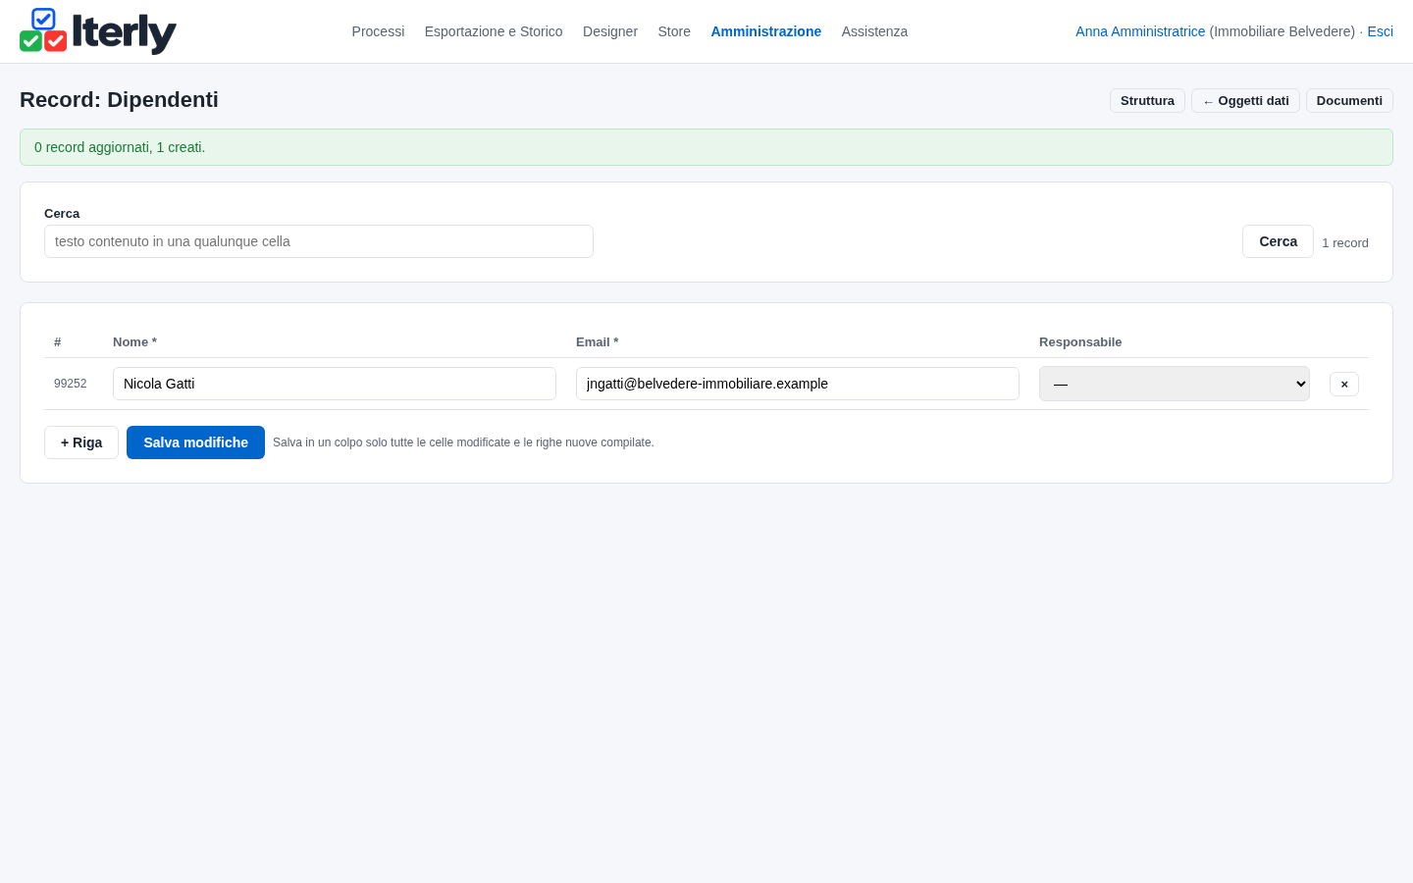Open the Documenti section

1349,101
